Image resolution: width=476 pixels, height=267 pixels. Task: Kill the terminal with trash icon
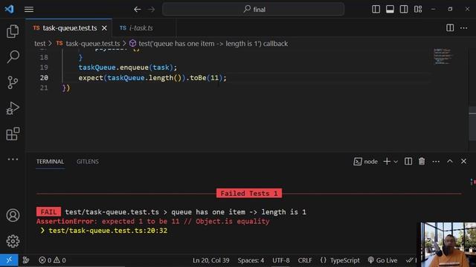click(422, 162)
